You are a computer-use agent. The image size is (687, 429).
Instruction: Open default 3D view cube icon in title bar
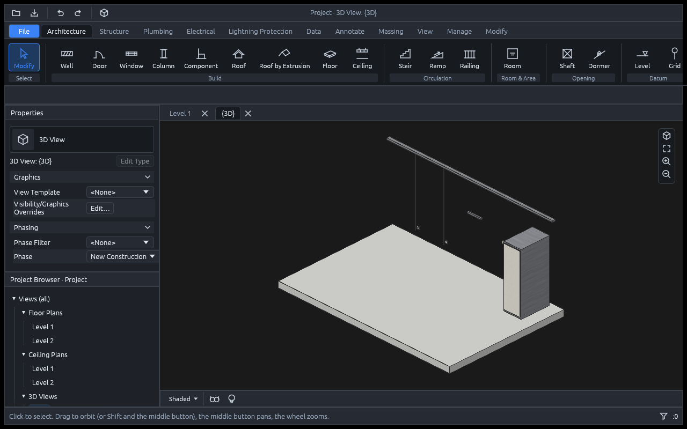[x=105, y=13]
